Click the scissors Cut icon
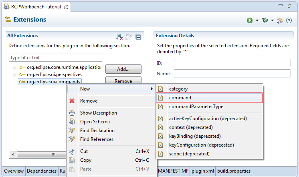Image resolution: width=299 pixels, height=177 pixels. (x=72, y=151)
